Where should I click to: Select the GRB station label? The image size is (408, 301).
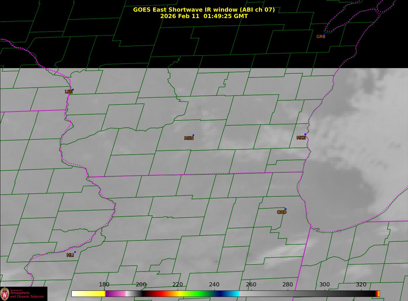click(x=321, y=37)
